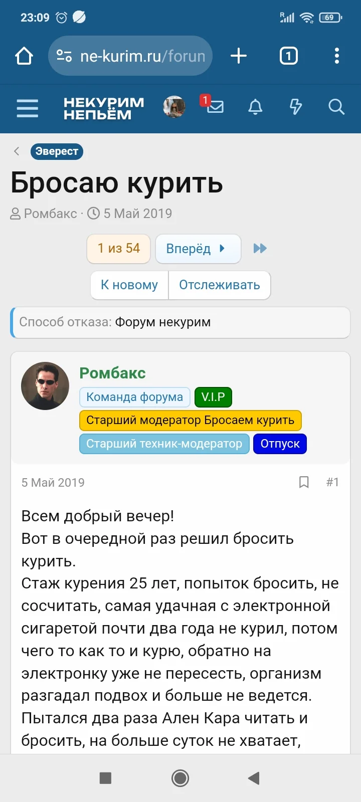This screenshot has width=361, height=802.
Task: Open the lightning bolt what's new icon
Action: tap(296, 107)
